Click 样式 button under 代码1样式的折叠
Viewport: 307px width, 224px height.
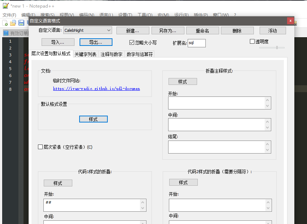click(x=58, y=183)
